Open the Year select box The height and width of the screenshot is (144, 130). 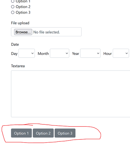point(90,53)
